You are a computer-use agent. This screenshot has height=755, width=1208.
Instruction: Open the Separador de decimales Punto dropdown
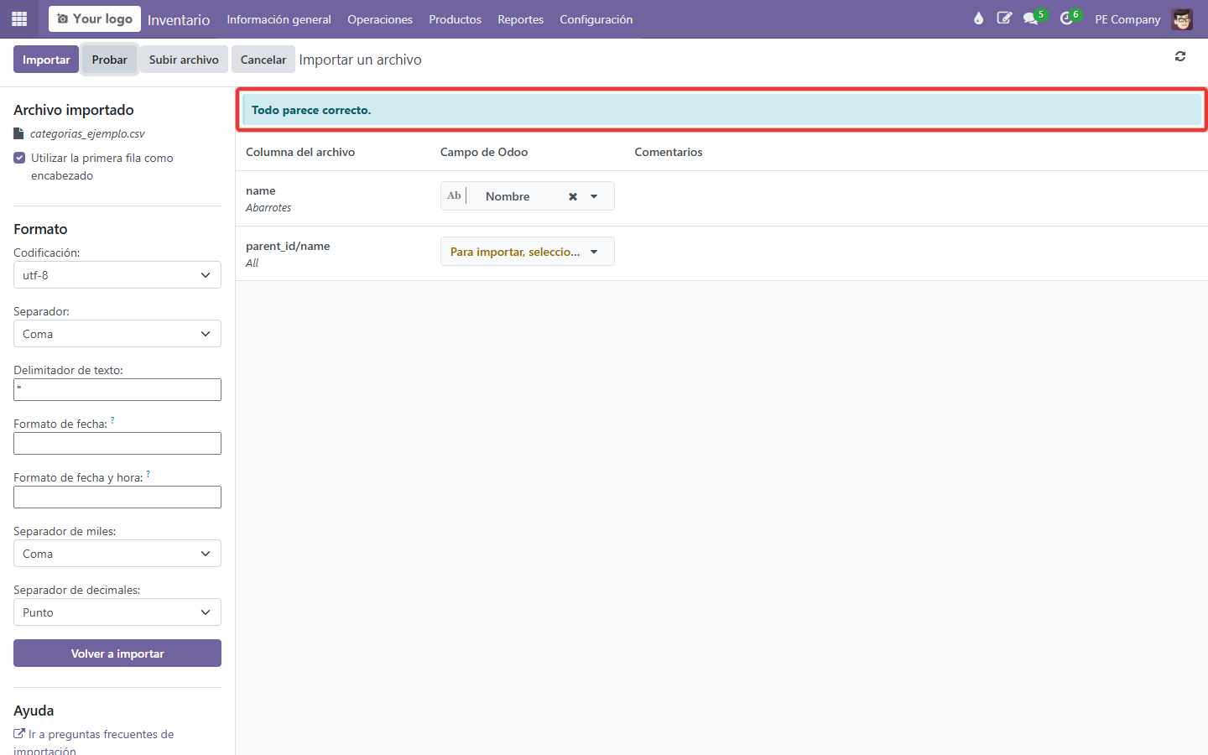117,612
